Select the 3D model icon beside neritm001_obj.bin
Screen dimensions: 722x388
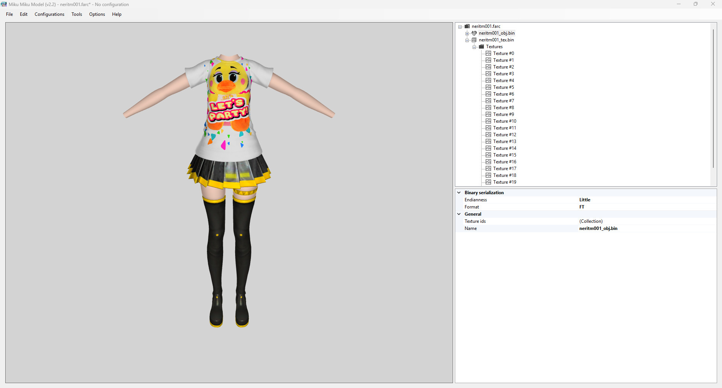click(x=474, y=33)
